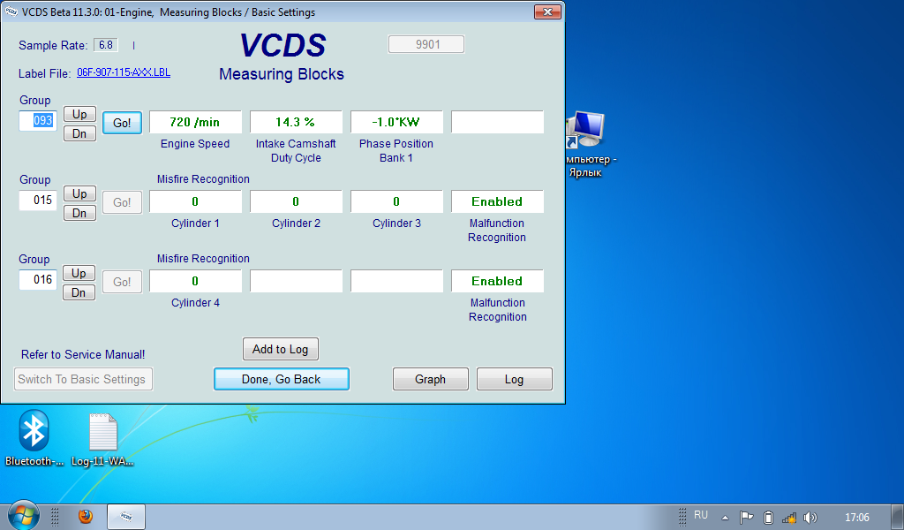The height and width of the screenshot is (530, 904).
Task: Show hidden tray icons arrow
Action: (x=726, y=518)
